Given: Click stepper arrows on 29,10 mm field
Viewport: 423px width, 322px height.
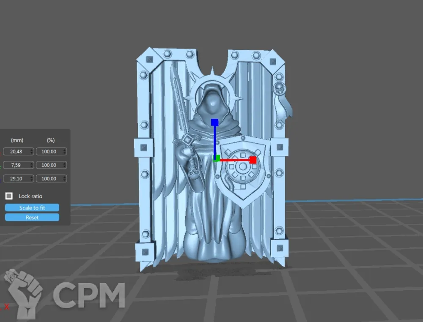Looking at the screenshot, I should pos(32,179).
